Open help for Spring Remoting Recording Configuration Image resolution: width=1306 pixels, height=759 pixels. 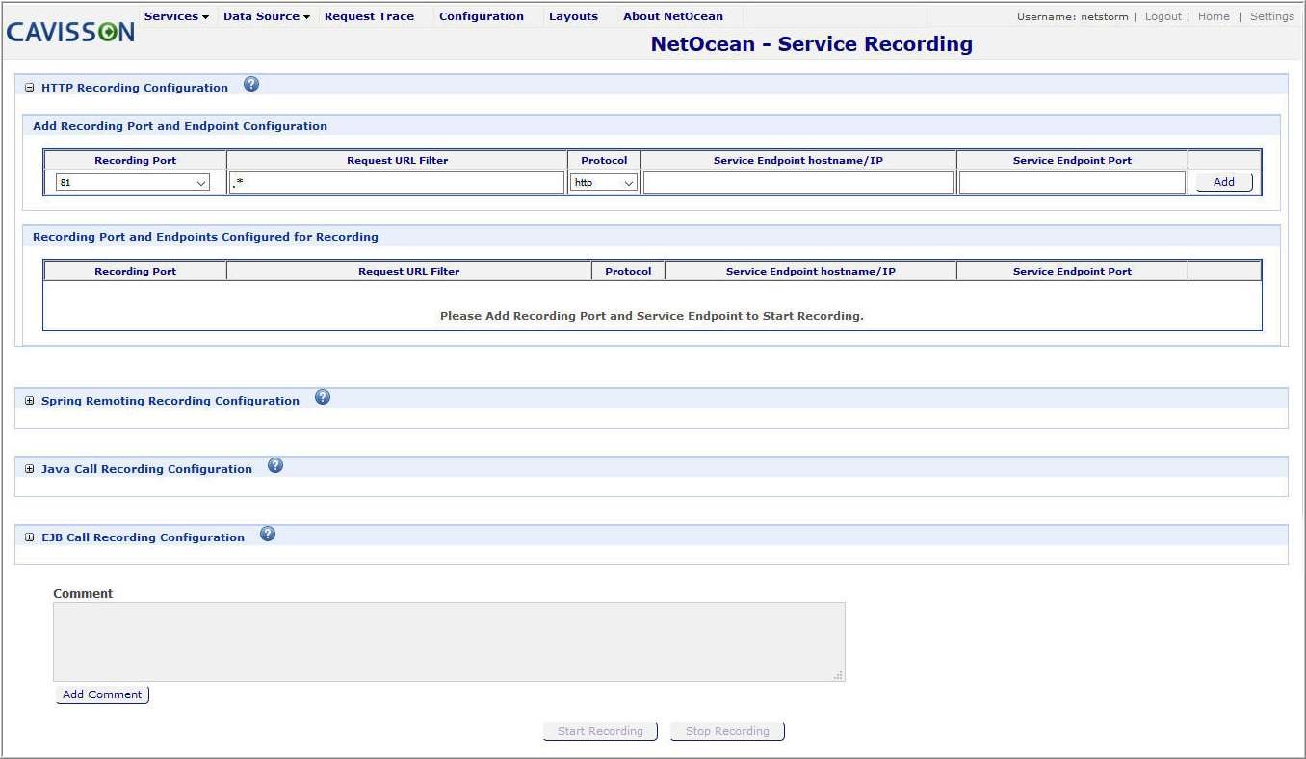coord(323,397)
